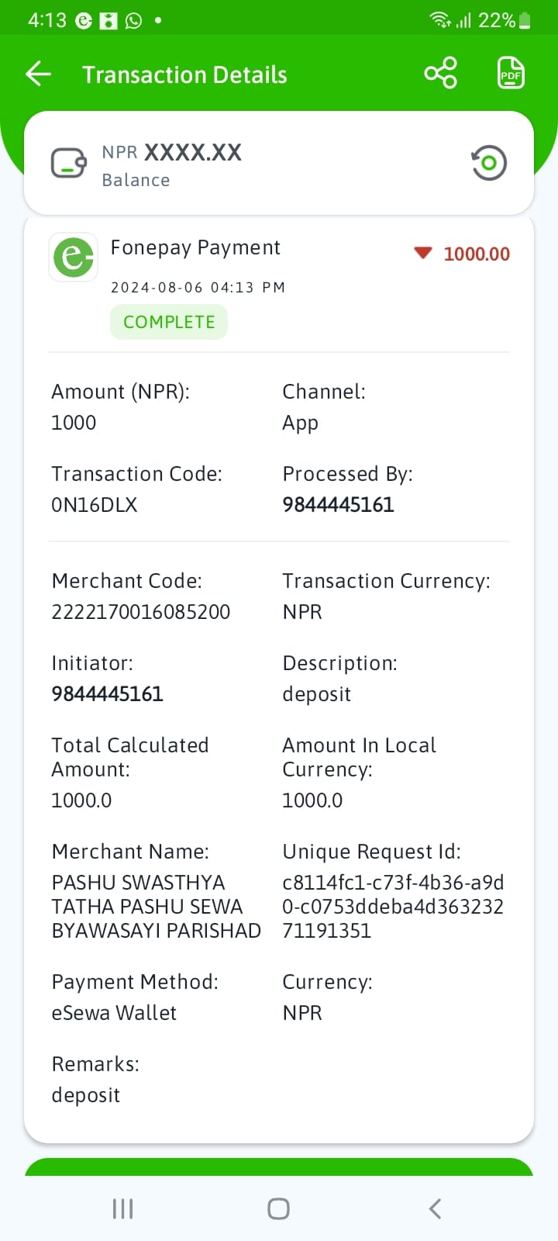Tap the Unique Request Id value
This screenshot has width=558, height=1241.
coord(393,907)
